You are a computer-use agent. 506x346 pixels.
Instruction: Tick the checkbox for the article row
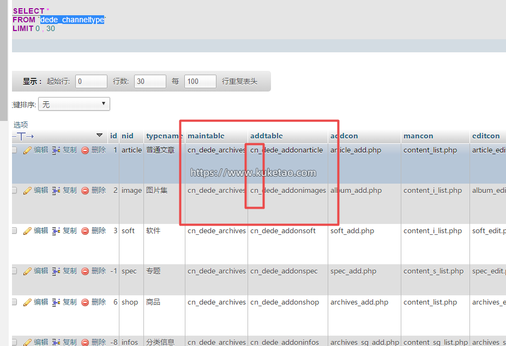14,150
